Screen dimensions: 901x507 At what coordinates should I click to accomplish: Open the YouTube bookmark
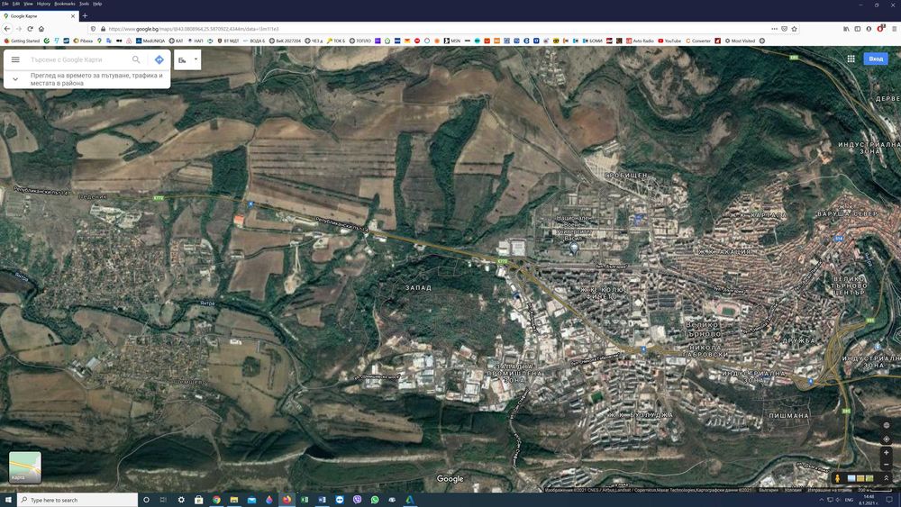click(x=669, y=41)
